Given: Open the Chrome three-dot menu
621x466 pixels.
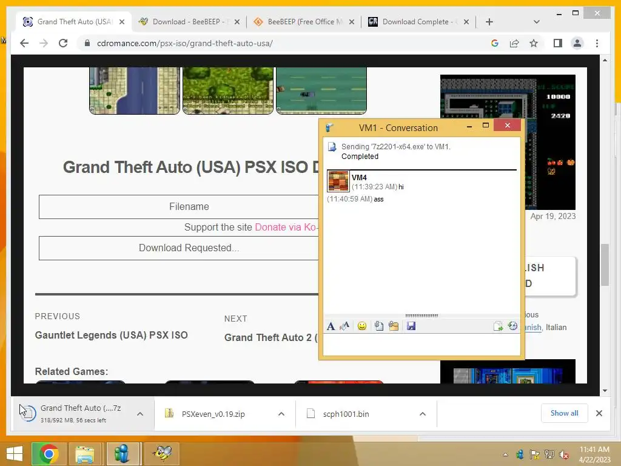Looking at the screenshot, I should 597,43.
